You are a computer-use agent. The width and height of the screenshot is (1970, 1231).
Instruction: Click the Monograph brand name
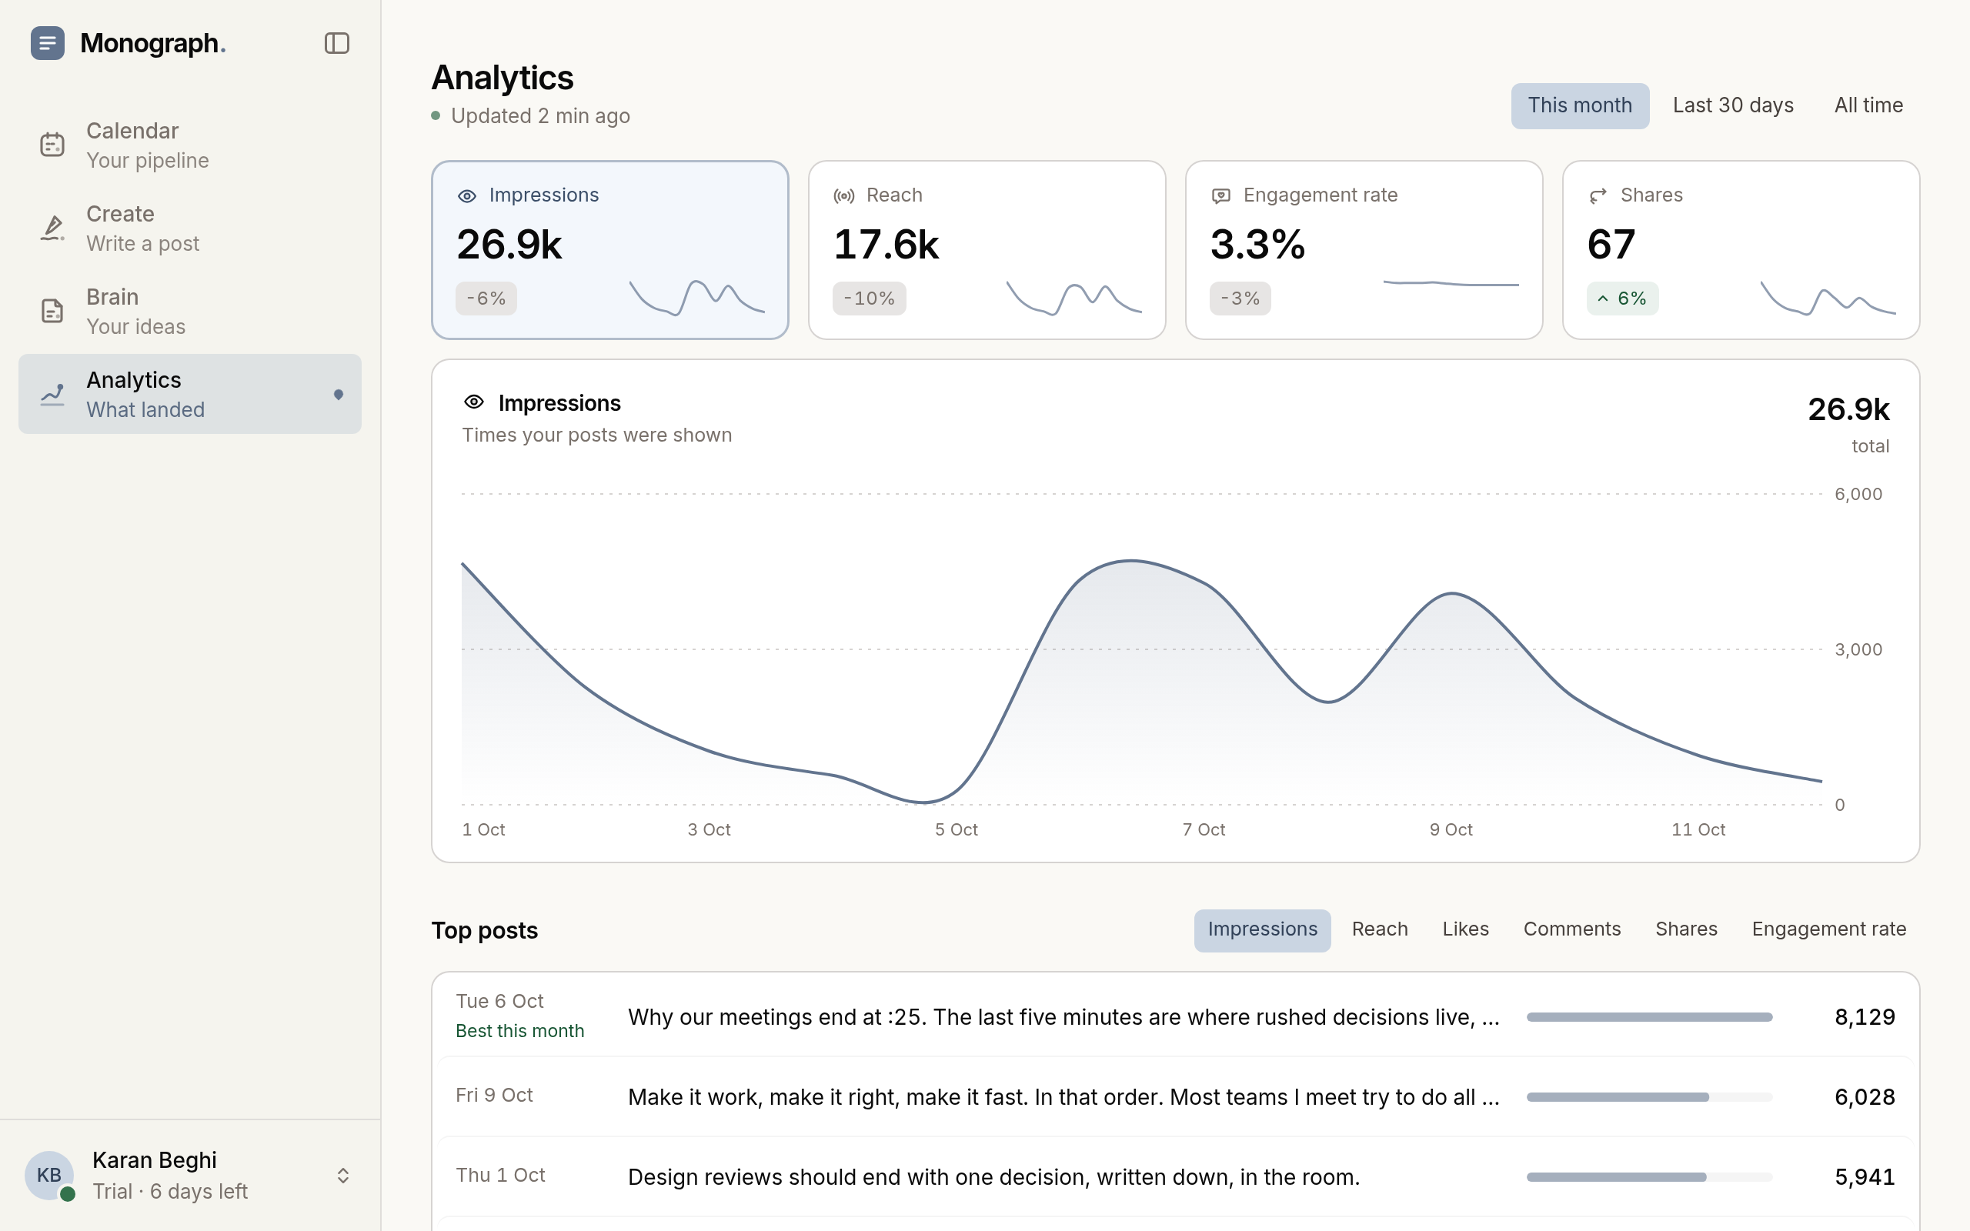[x=153, y=43]
